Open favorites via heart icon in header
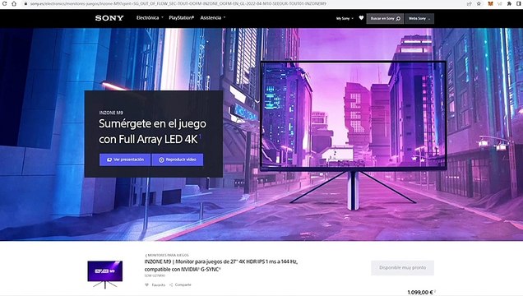The width and height of the screenshot is (523, 296). 361,18
